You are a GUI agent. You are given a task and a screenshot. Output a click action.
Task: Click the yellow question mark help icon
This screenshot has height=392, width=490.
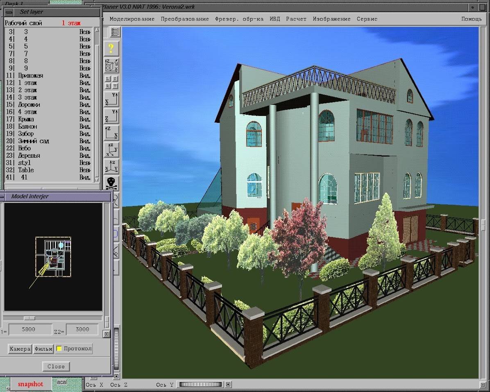coord(111,48)
